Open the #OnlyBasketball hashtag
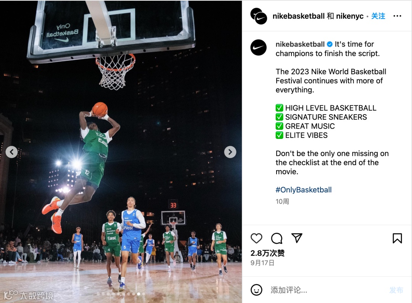Image resolution: width=412 pixels, height=303 pixels. coord(304,190)
